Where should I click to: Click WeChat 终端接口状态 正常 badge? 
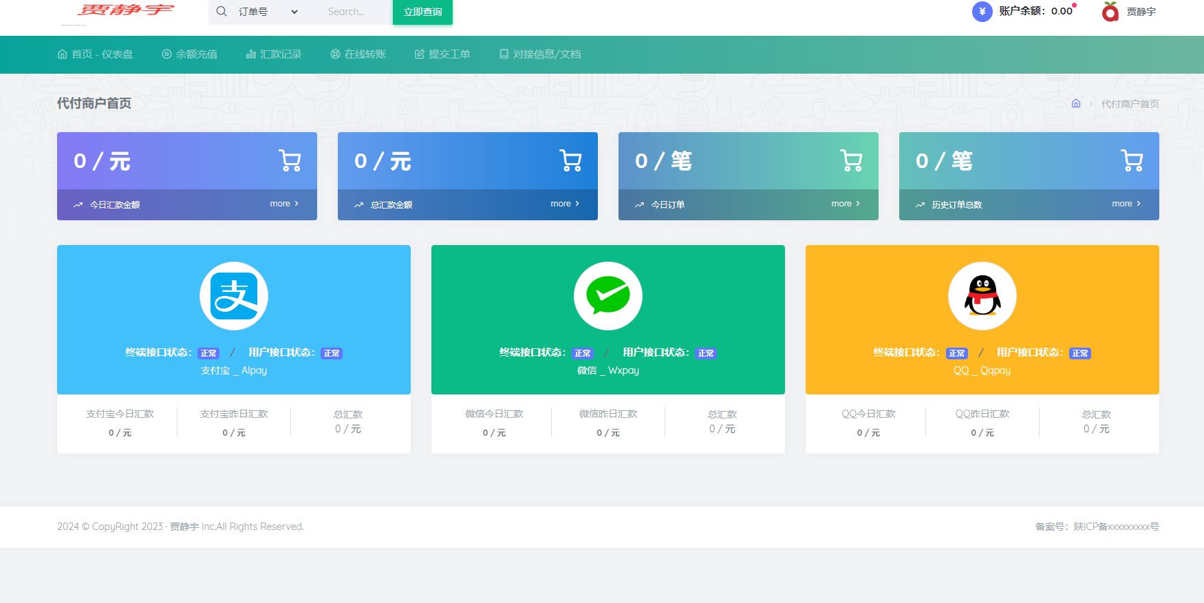tap(583, 353)
